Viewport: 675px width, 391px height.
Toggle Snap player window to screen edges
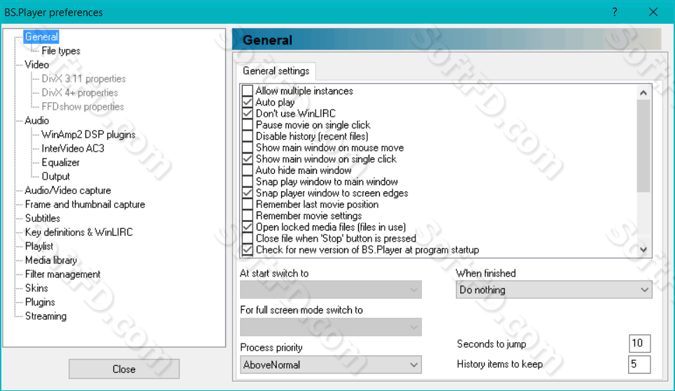[x=248, y=193]
